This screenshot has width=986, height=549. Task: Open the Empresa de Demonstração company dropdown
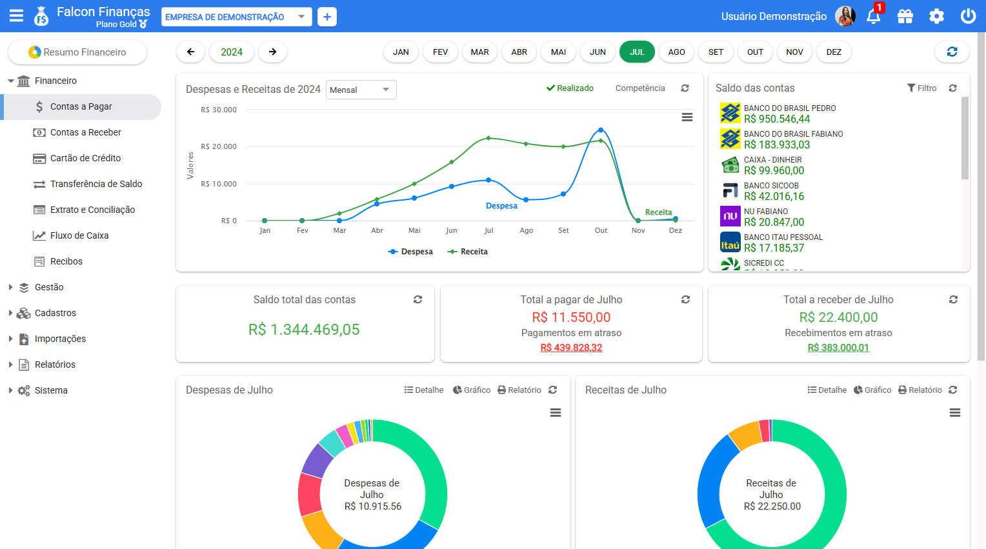point(236,17)
